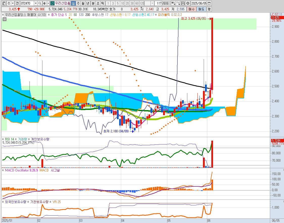The image size is (284, 223).
Task: Click the 개인보유수량 indicator label
Action: coord(40,139)
